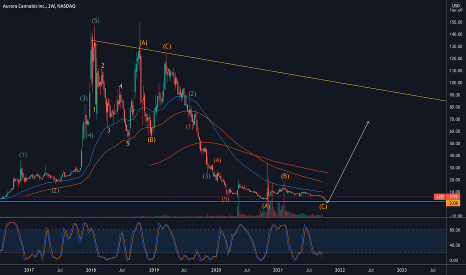This screenshot has height=275, width=466.
Task: Select the orange (C) label near 2019 peak
Action: click(x=167, y=46)
